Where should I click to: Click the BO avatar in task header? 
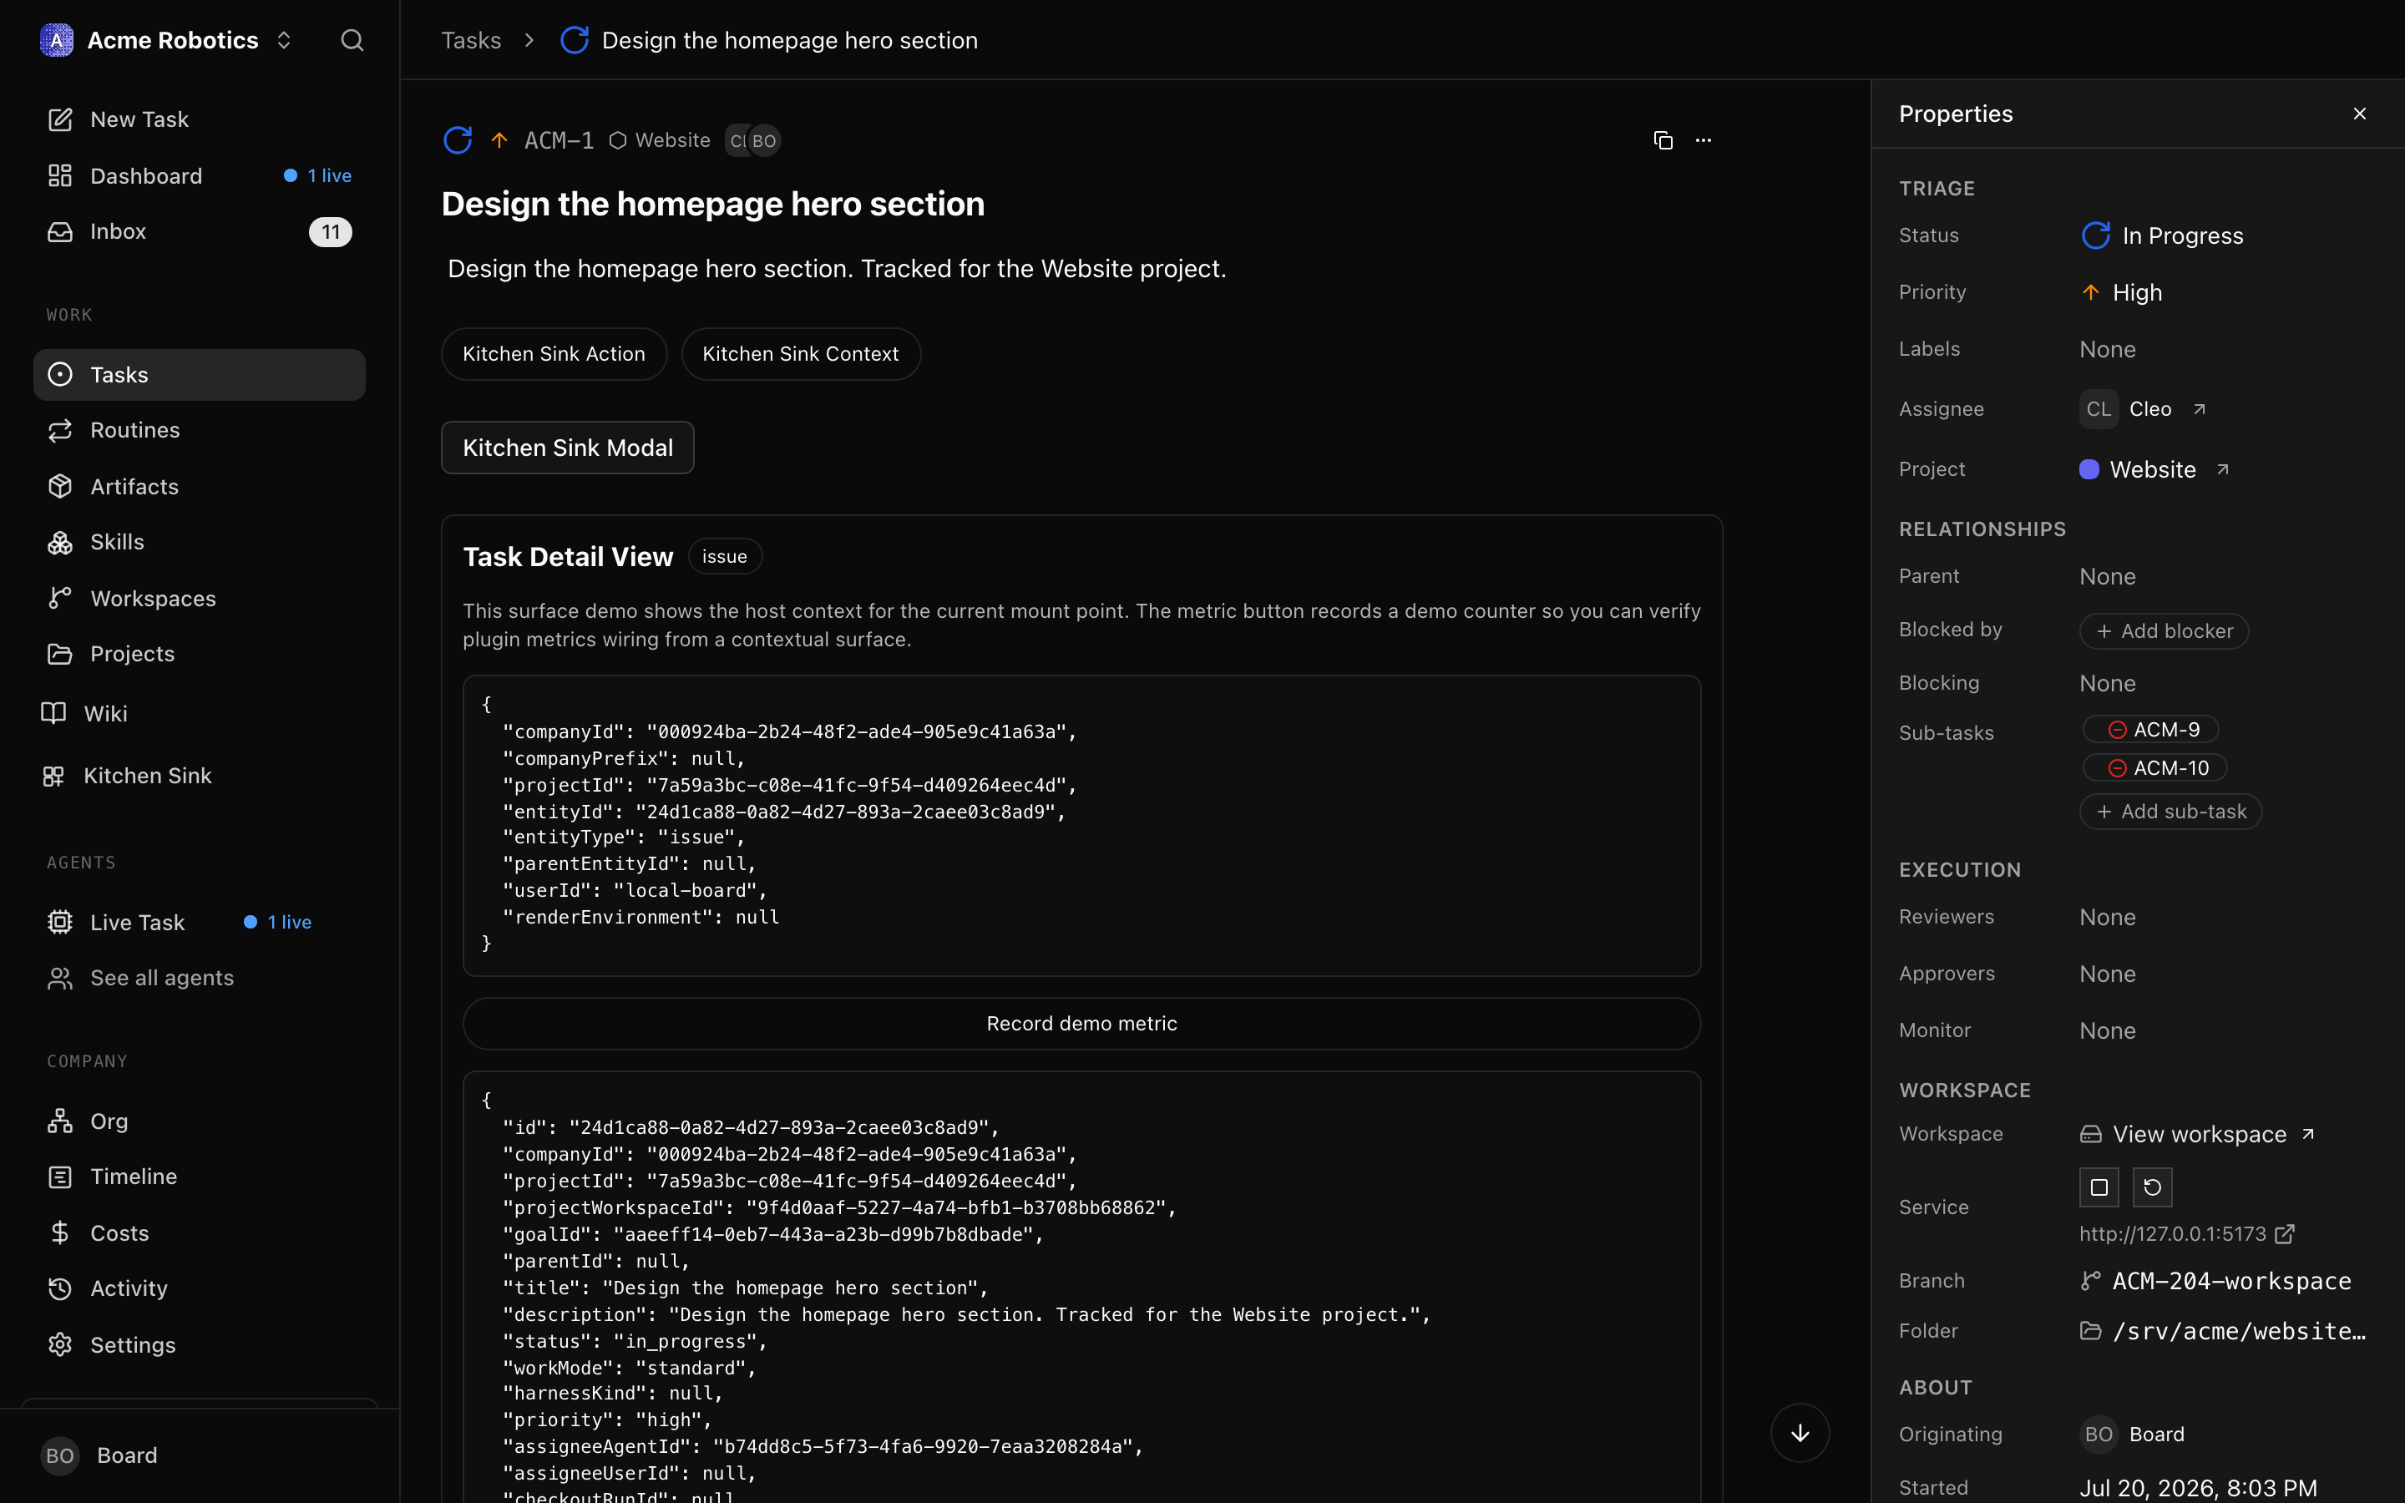(764, 140)
